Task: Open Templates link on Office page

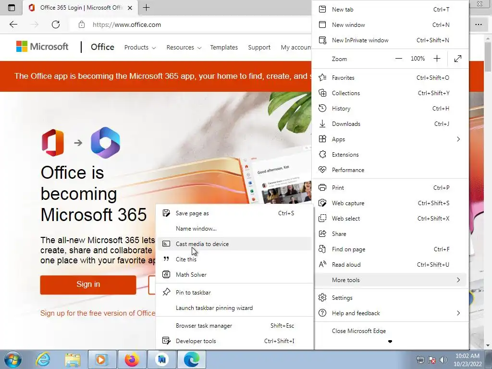Action: point(224,48)
